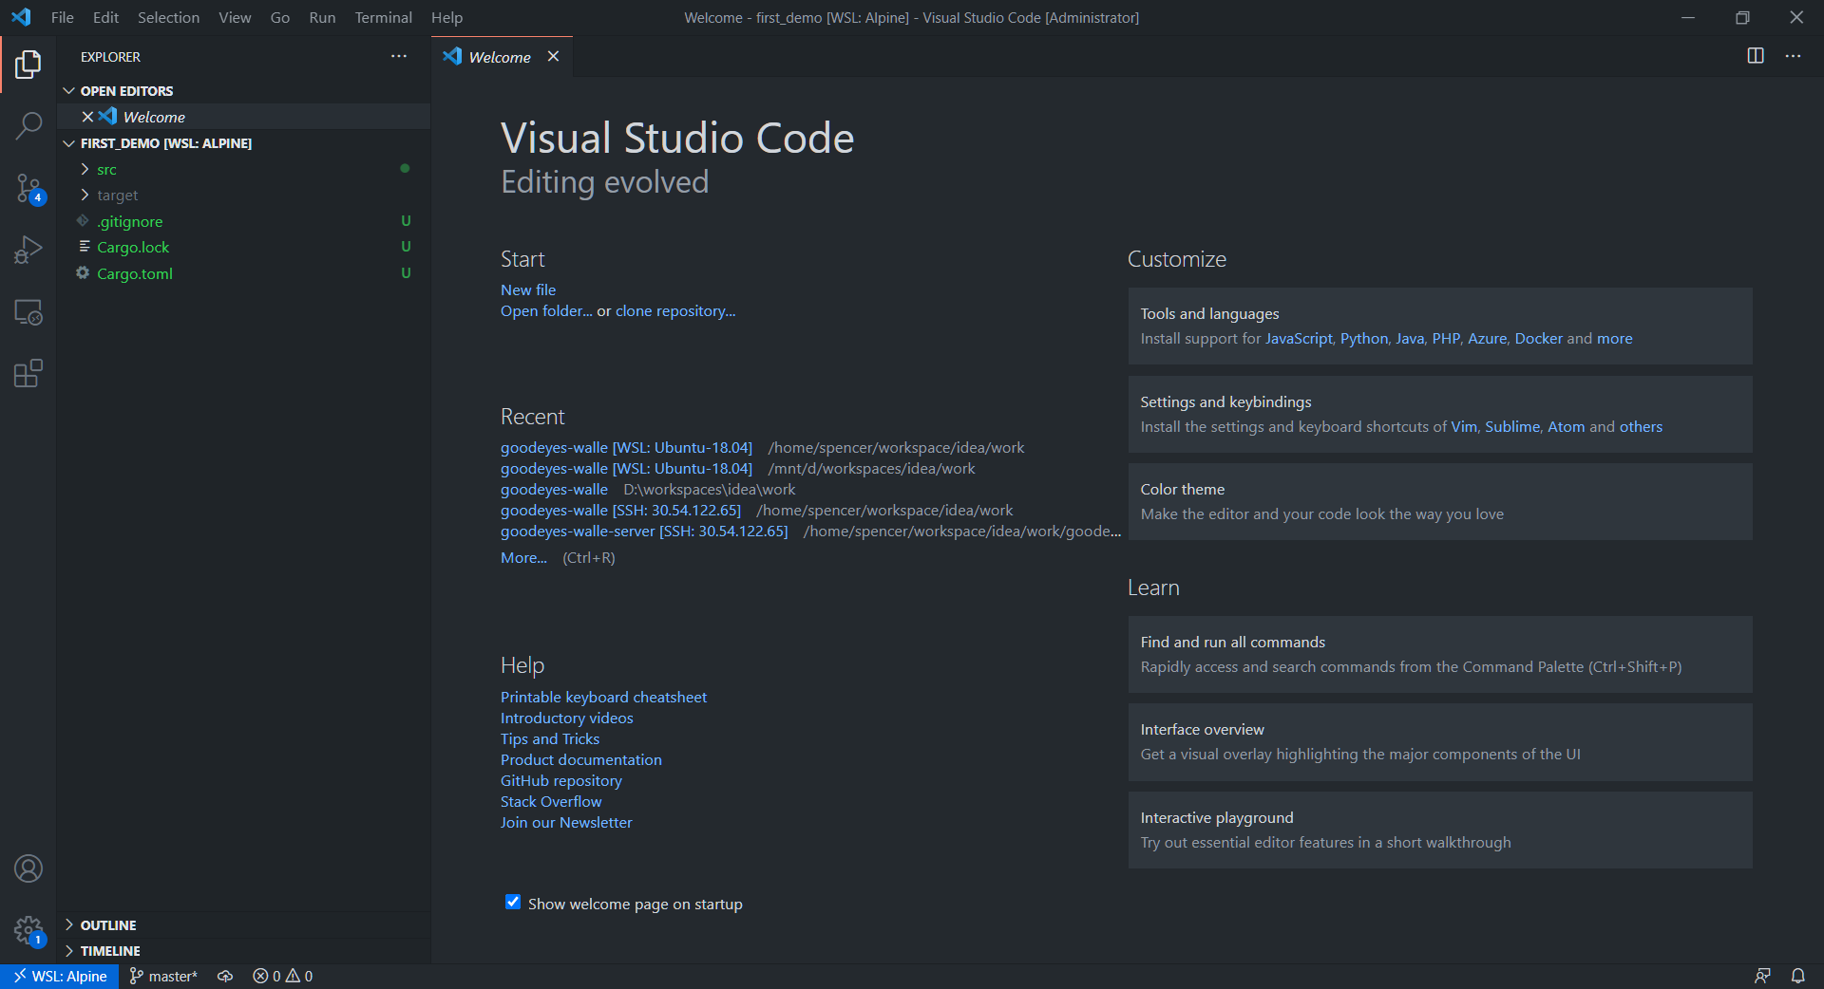Restore down the window
This screenshot has height=989, width=1824.
pyautogui.click(x=1742, y=17)
